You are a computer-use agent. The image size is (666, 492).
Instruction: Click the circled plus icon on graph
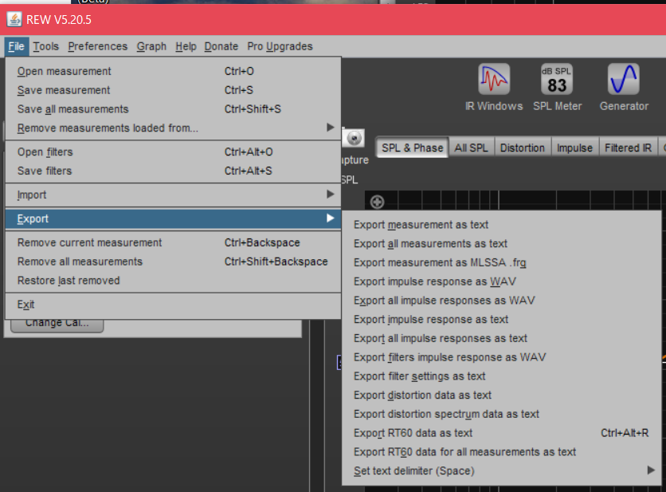click(x=378, y=203)
